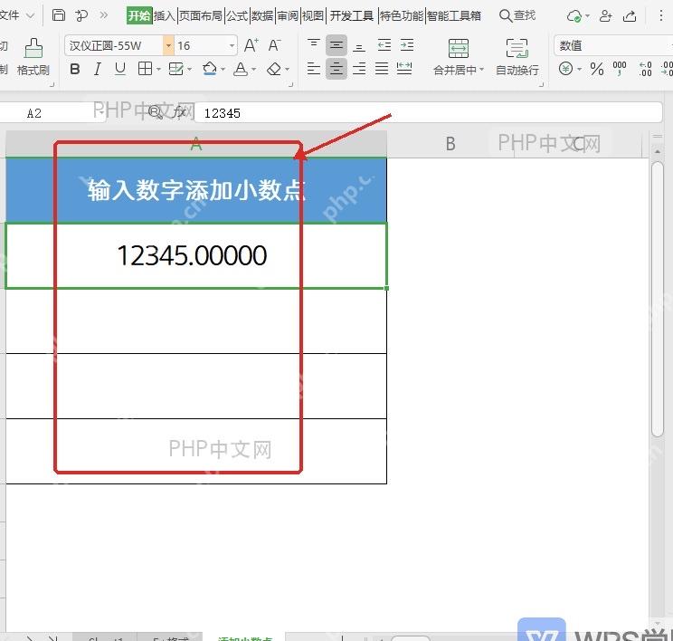The image size is (673, 641).
Task: Switch to the 开始 tab
Action: [139, 16]
